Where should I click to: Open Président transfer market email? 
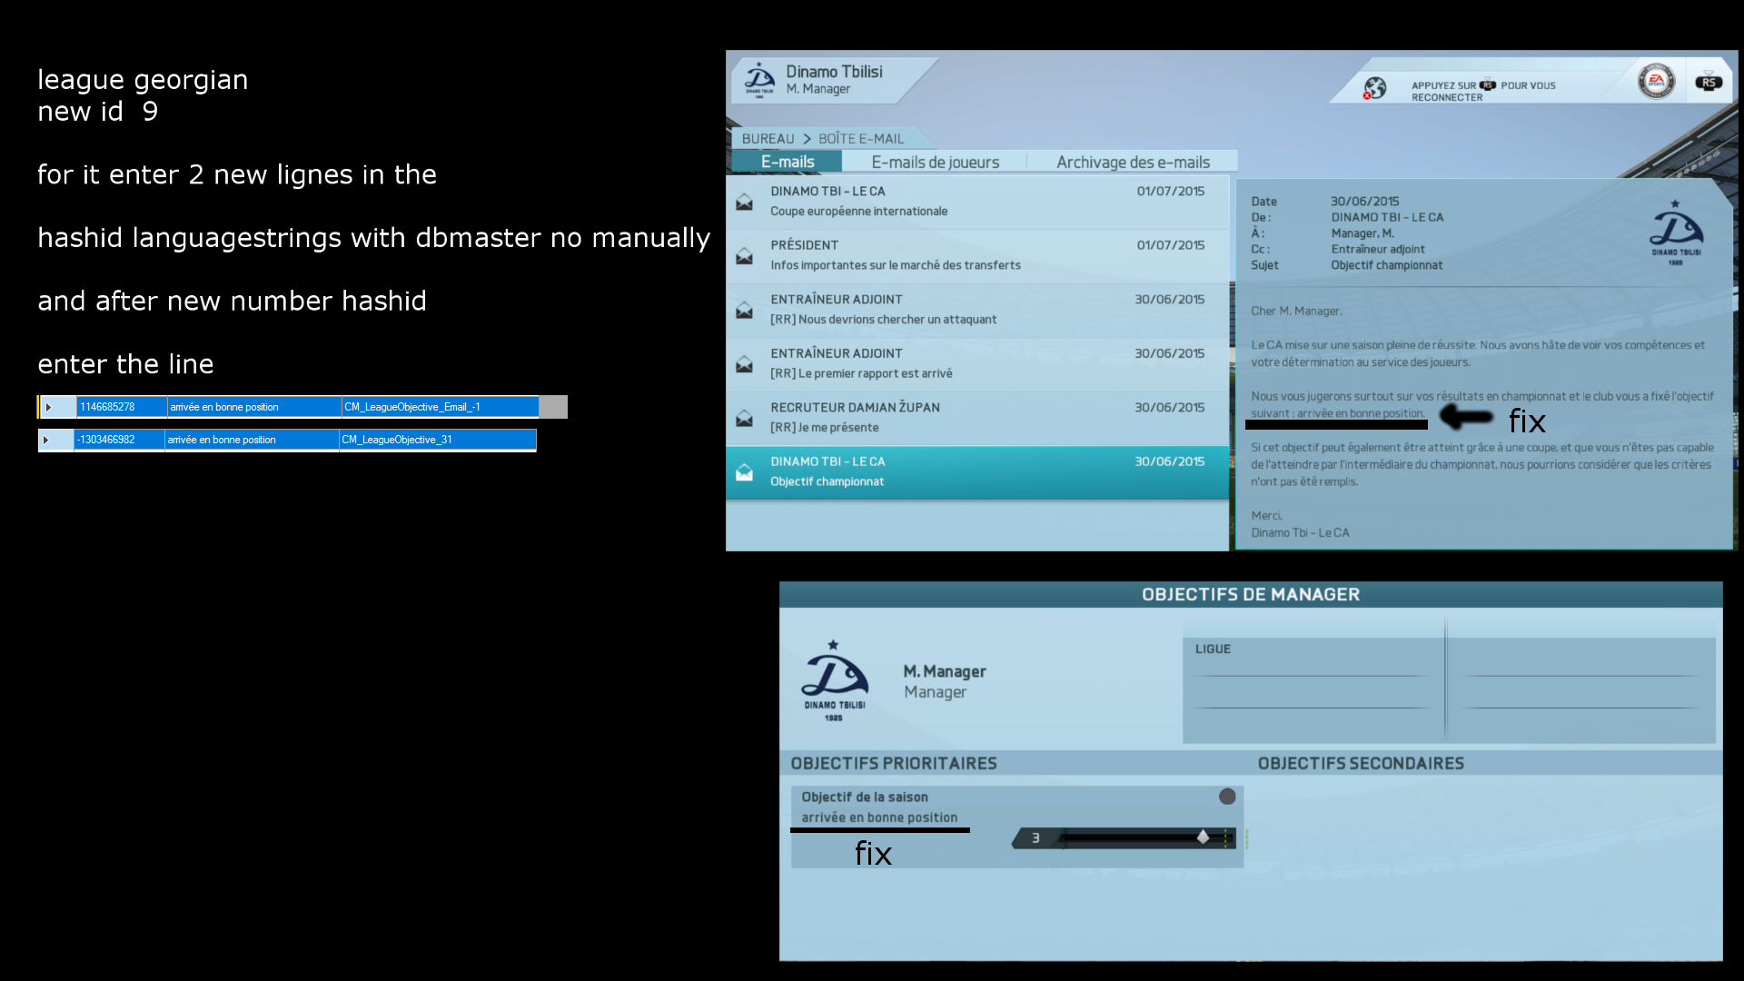pos(977,255)
